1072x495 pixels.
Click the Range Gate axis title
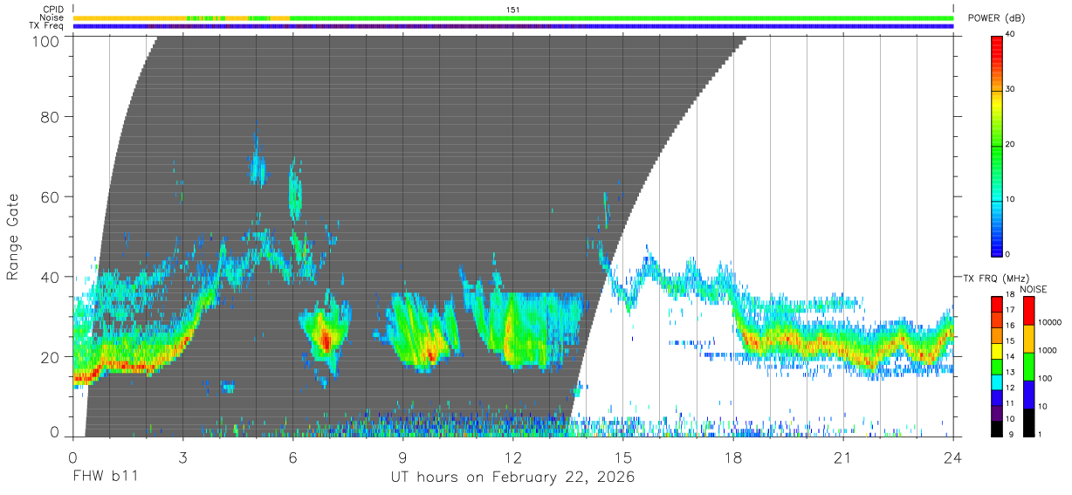click(13, 237)
